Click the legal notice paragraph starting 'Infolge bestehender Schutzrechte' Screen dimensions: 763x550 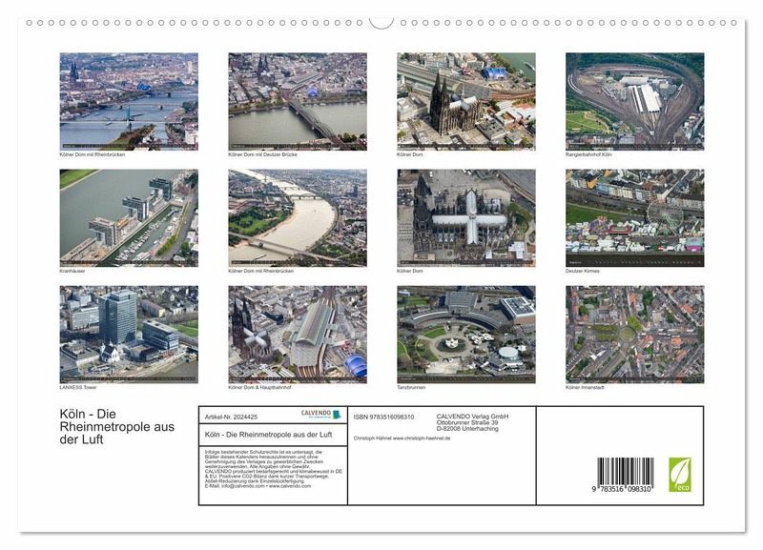[274, 469]
